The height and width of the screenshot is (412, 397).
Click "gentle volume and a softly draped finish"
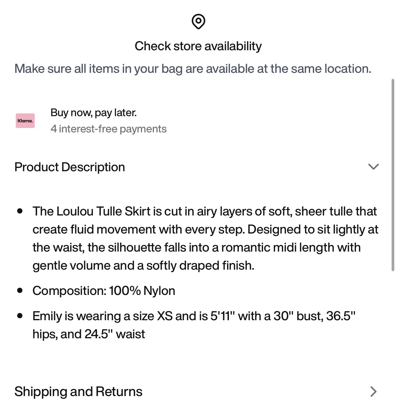pyautogui.click(x=143, y=265)
